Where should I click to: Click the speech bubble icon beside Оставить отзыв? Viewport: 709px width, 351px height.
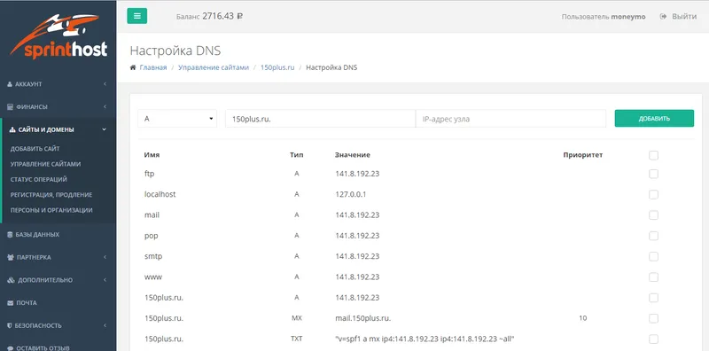click(x=11, y=348)
